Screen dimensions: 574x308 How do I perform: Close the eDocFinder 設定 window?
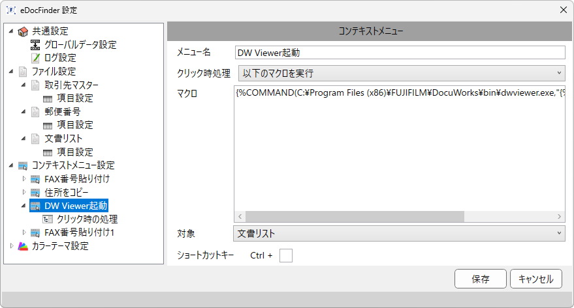click(x=564, y=10)
